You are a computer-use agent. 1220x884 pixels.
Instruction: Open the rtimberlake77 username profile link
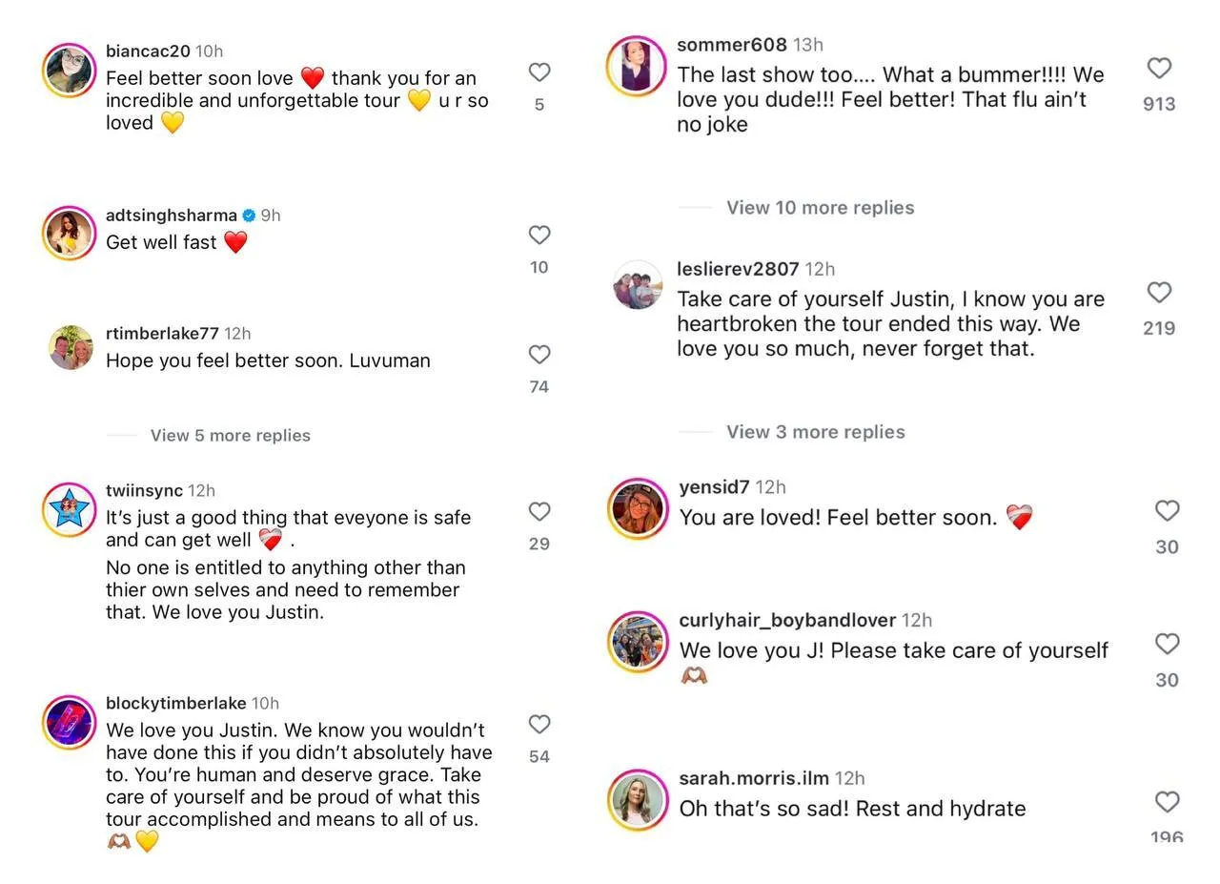pos(162,334)
